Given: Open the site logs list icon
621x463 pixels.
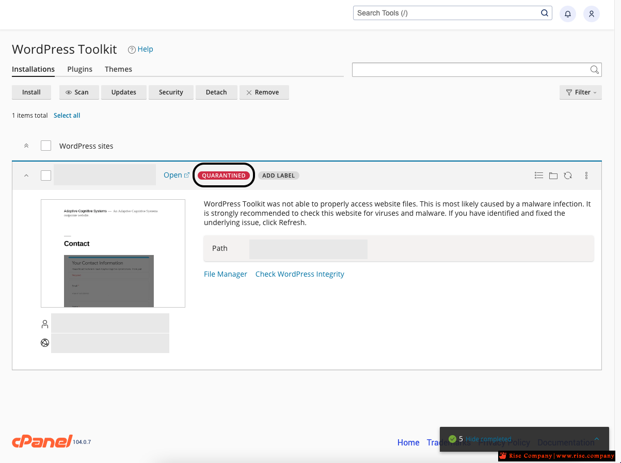Looking at the screenshot, I should pyautogui.click(x=539, y=175).
